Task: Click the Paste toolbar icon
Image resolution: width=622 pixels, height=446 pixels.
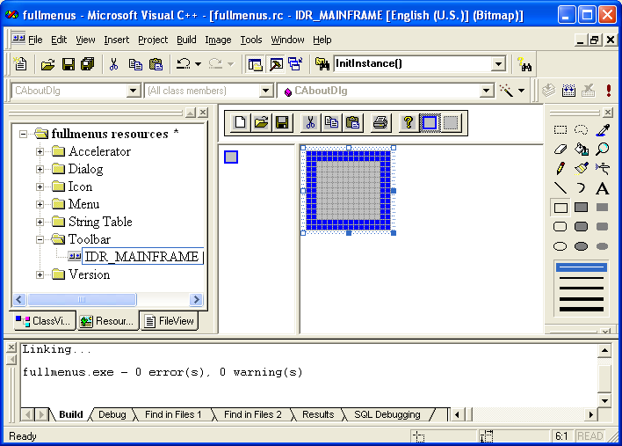Action: (x=155, y=64)
